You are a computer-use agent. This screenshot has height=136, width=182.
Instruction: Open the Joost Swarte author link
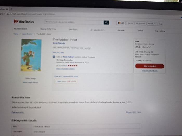pyautogui.click(x=59, y=43)
